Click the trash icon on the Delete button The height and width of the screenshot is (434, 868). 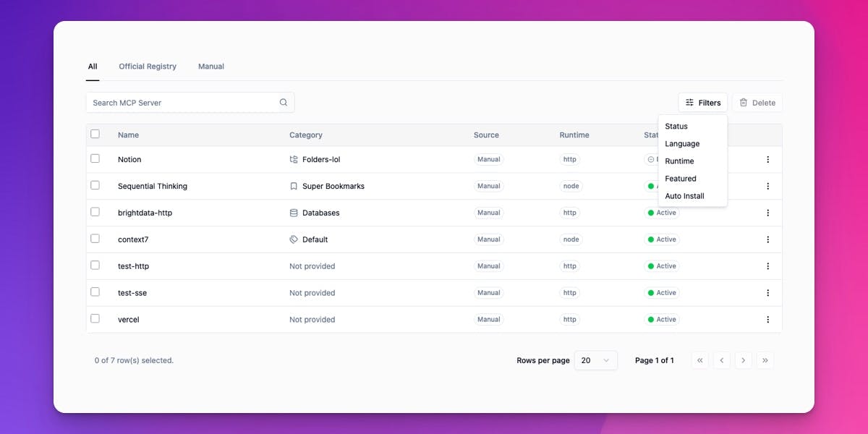click(x=744, y=102)
